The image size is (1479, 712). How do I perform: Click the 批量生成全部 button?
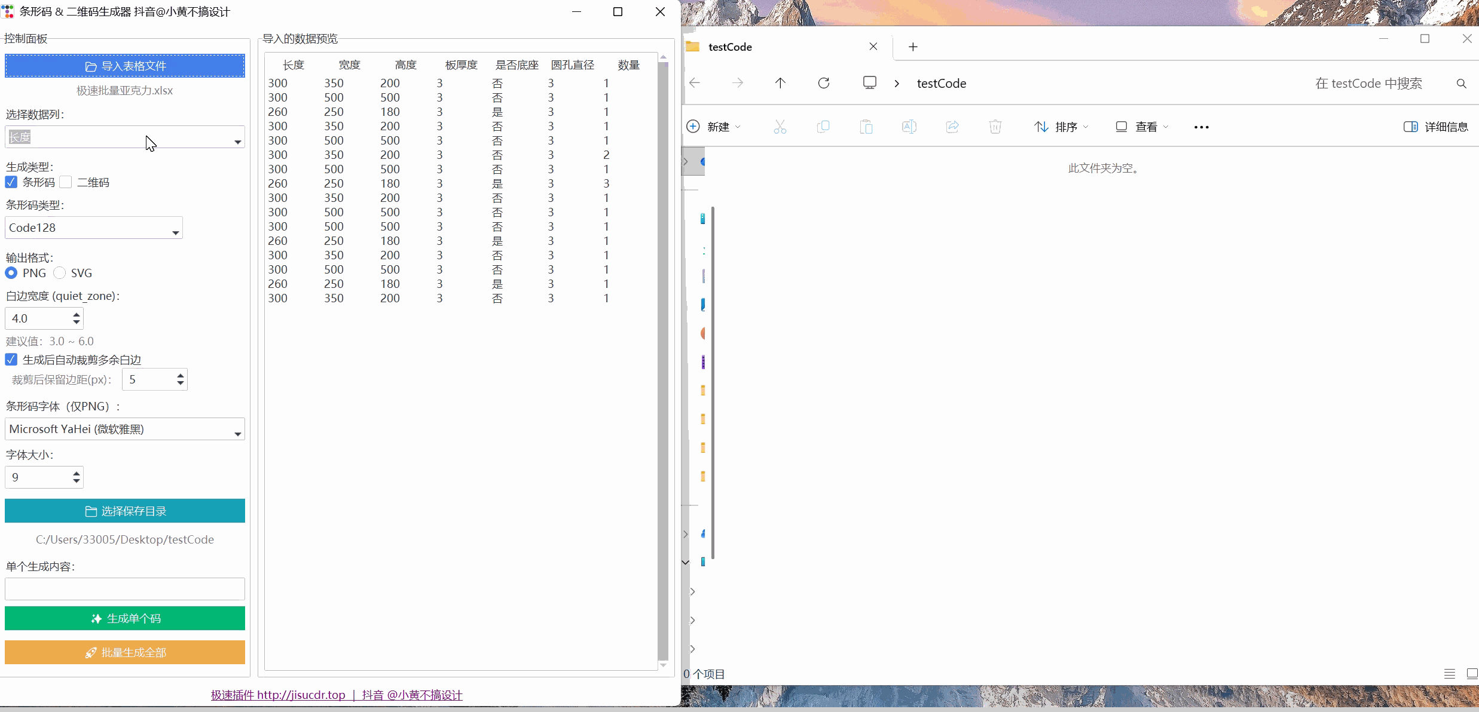click(x=124, y=652)
